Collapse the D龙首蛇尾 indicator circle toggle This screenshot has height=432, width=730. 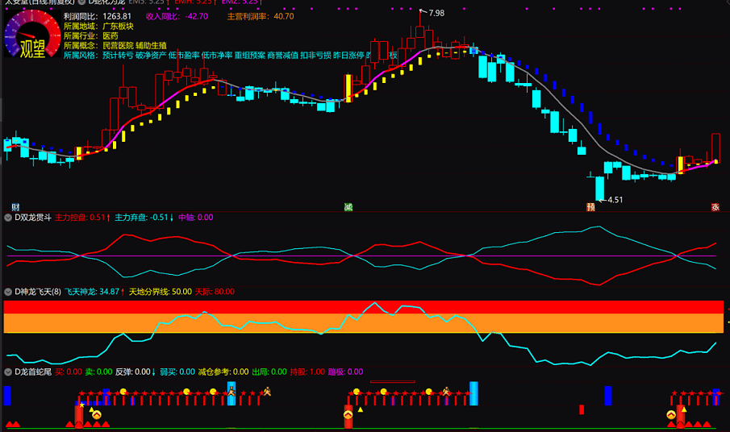[8, 372]
